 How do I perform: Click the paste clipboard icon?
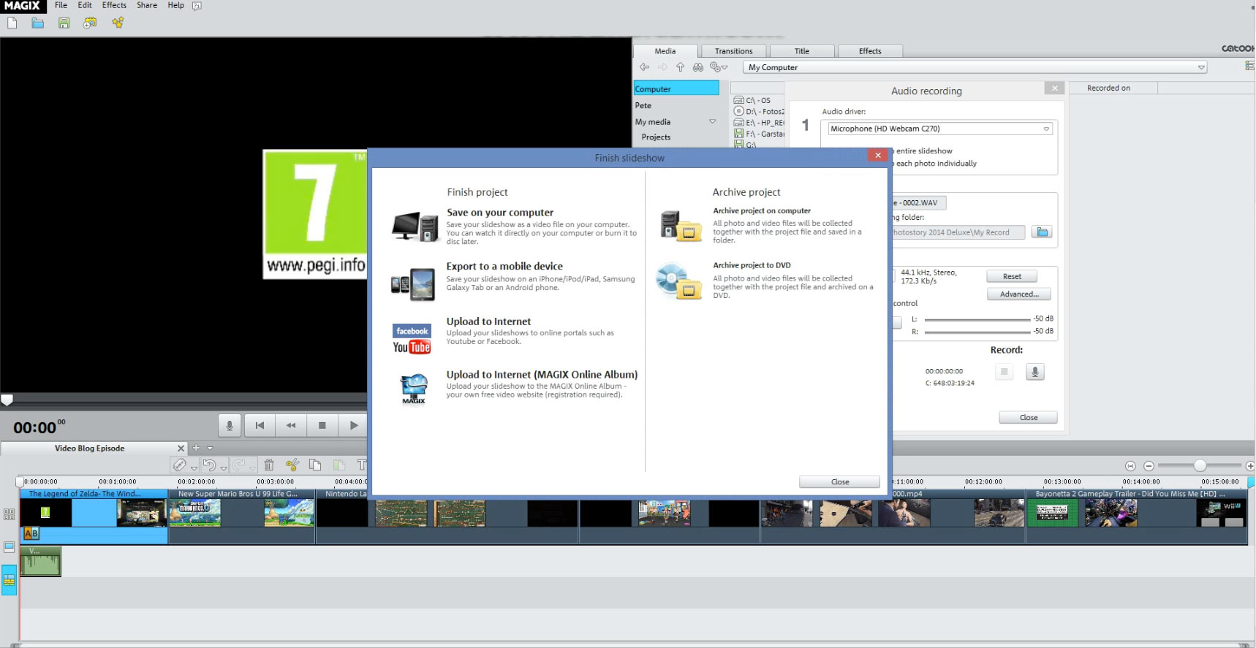[x=339, y=465]
